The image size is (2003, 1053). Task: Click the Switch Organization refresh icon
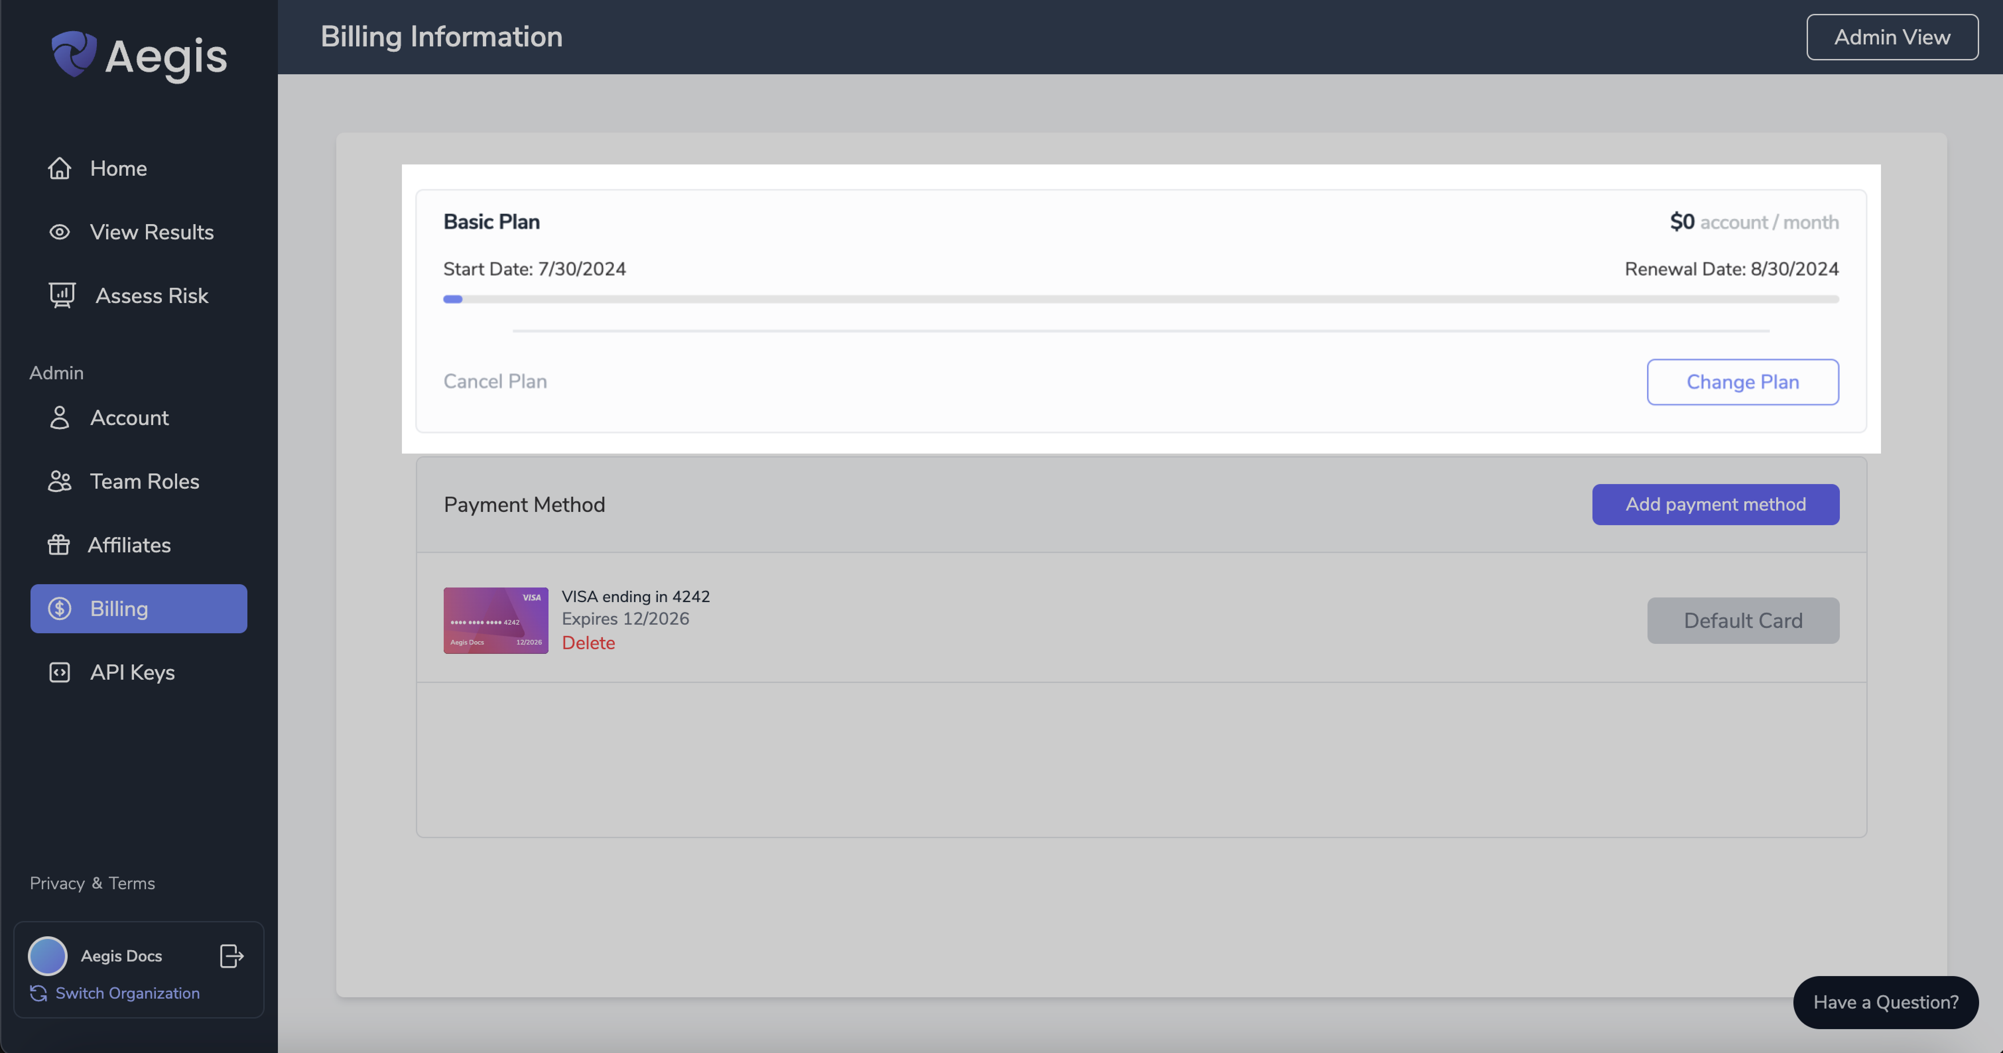pyautogui.click(x=38, y=993)
